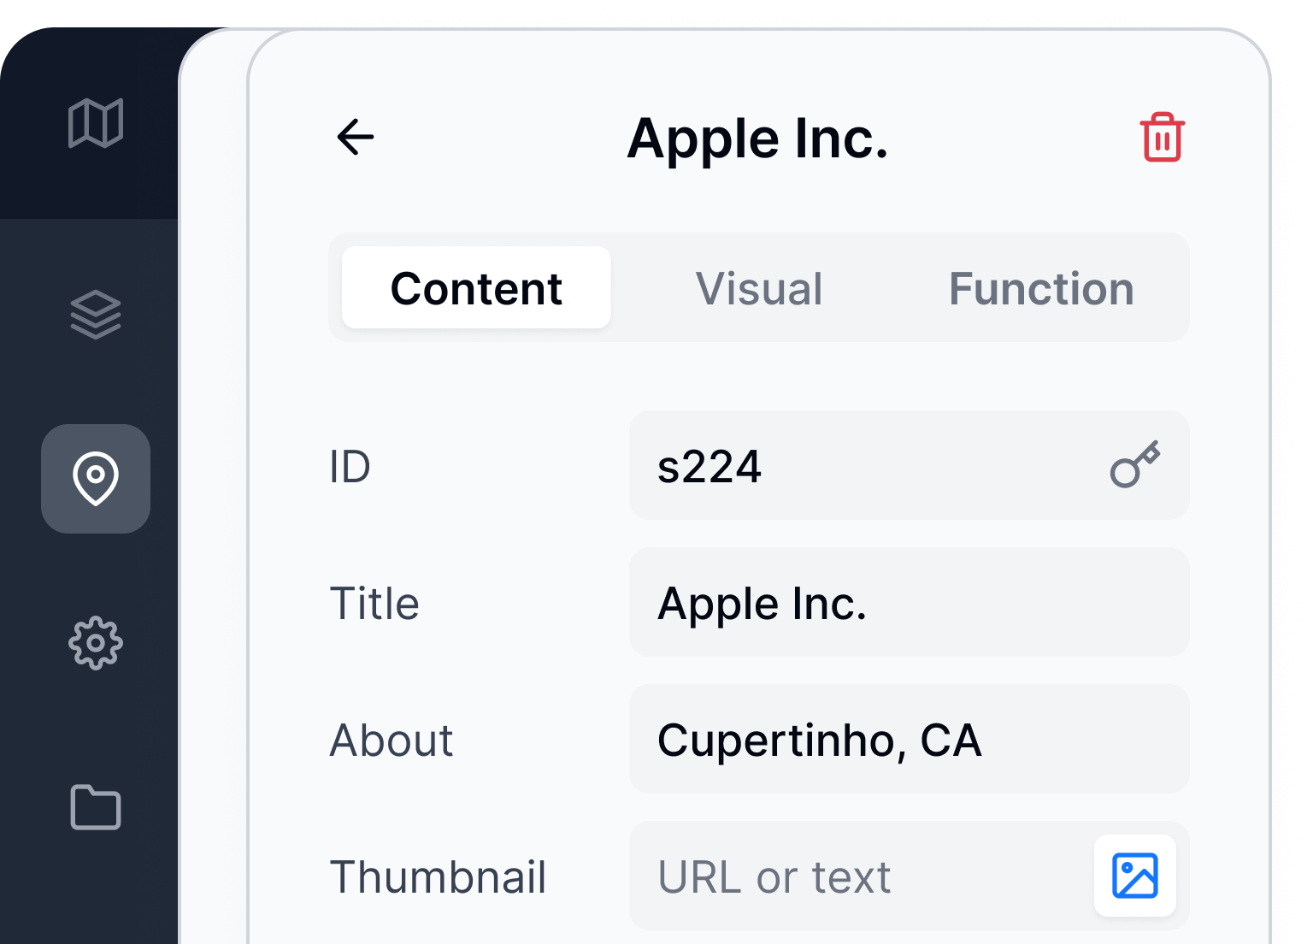Switch to the Visual tab

click(759, 288)
